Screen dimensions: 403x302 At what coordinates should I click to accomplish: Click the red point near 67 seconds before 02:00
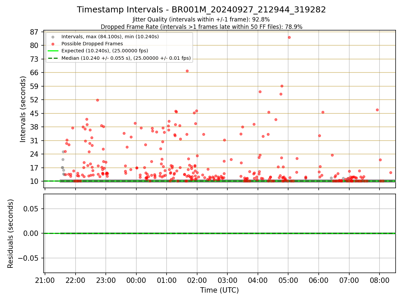click(187, 71)
